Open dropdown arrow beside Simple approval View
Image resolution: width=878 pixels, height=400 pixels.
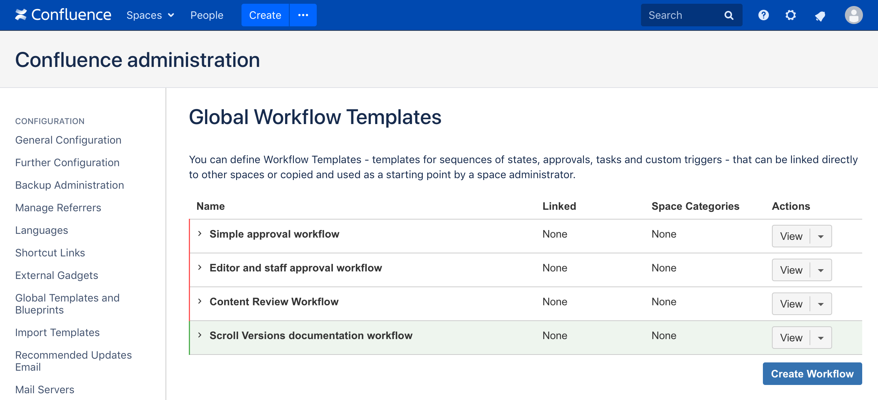(820, 236)
